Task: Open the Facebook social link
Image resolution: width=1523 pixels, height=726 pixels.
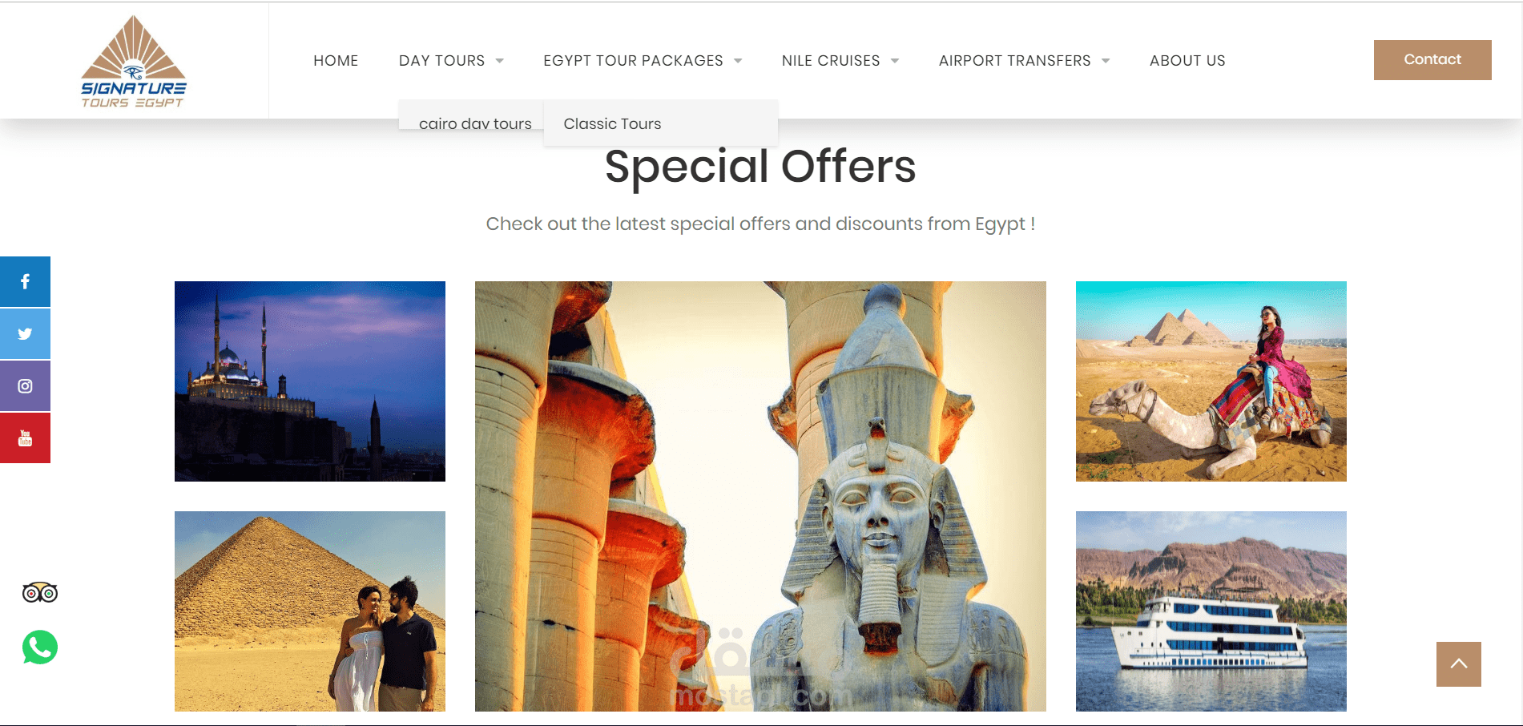Action: click(x=25, y=281)
